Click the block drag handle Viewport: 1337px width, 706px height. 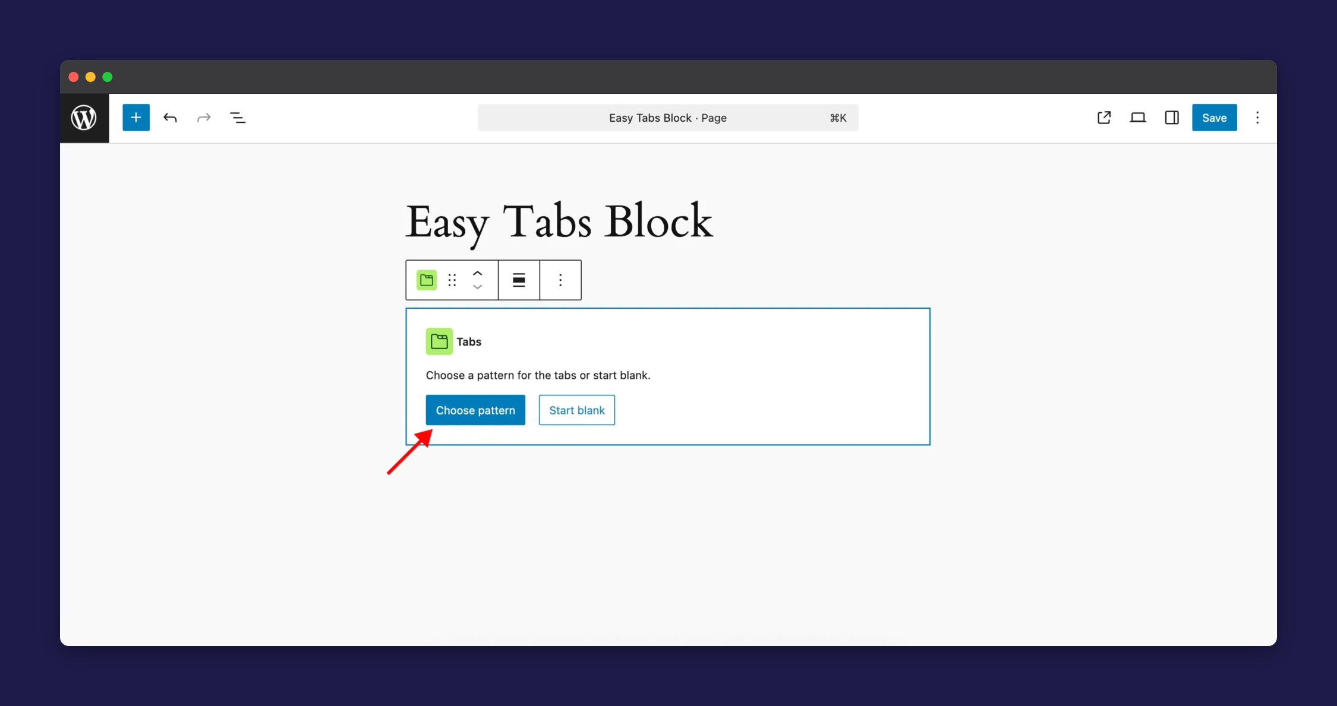tap(452, 280)
